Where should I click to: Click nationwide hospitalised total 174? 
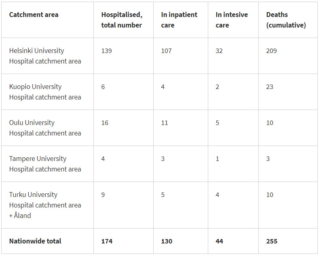107,241
